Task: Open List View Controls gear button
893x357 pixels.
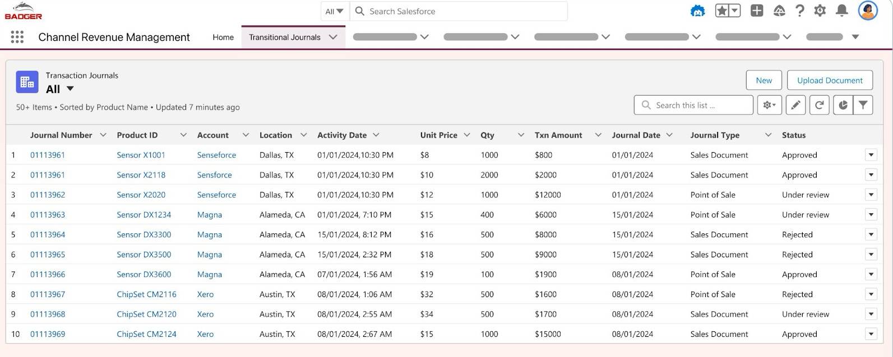Action: (769, 105)
